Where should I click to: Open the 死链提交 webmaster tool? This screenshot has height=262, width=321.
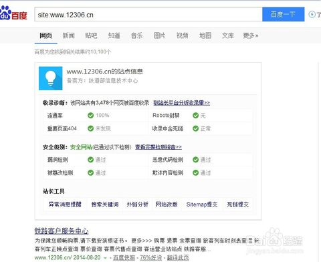click(237, 205)
